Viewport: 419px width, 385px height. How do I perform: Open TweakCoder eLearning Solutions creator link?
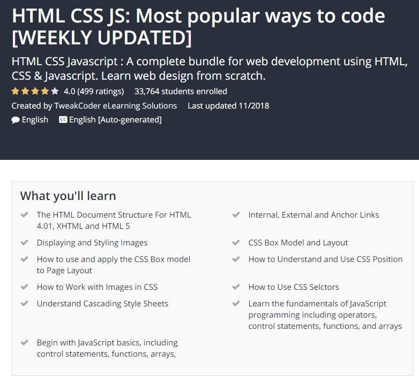115,106
